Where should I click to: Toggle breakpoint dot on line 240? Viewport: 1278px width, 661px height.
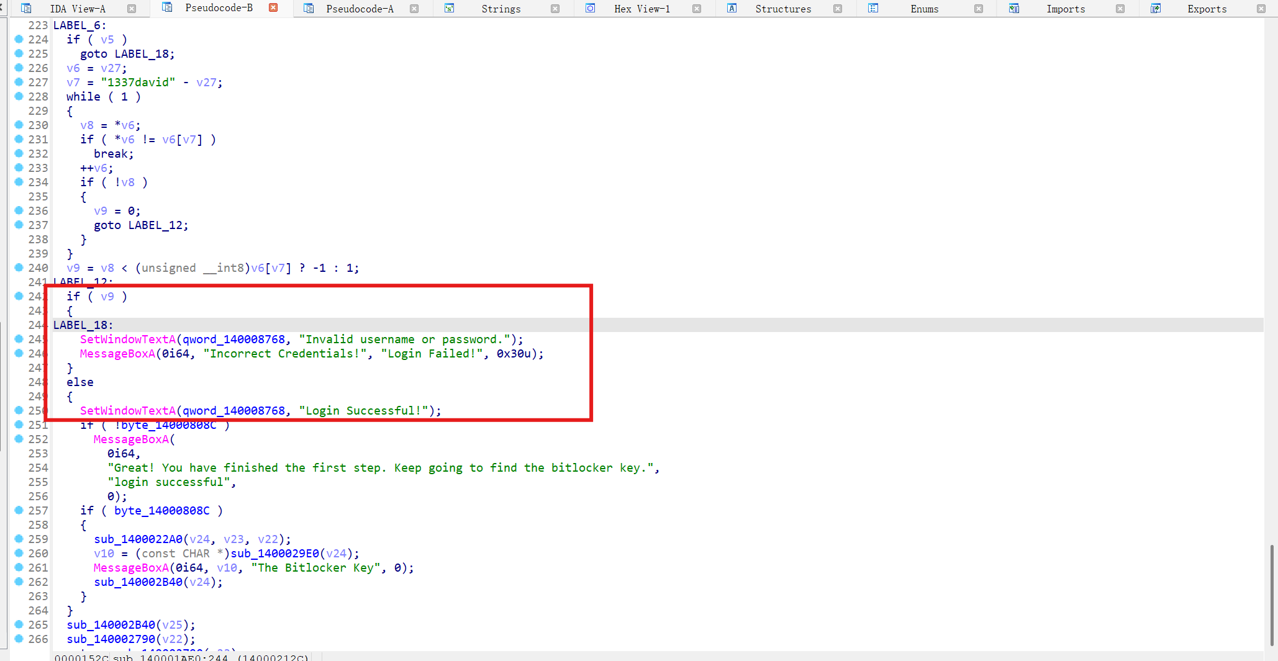(x=19, y=268)
